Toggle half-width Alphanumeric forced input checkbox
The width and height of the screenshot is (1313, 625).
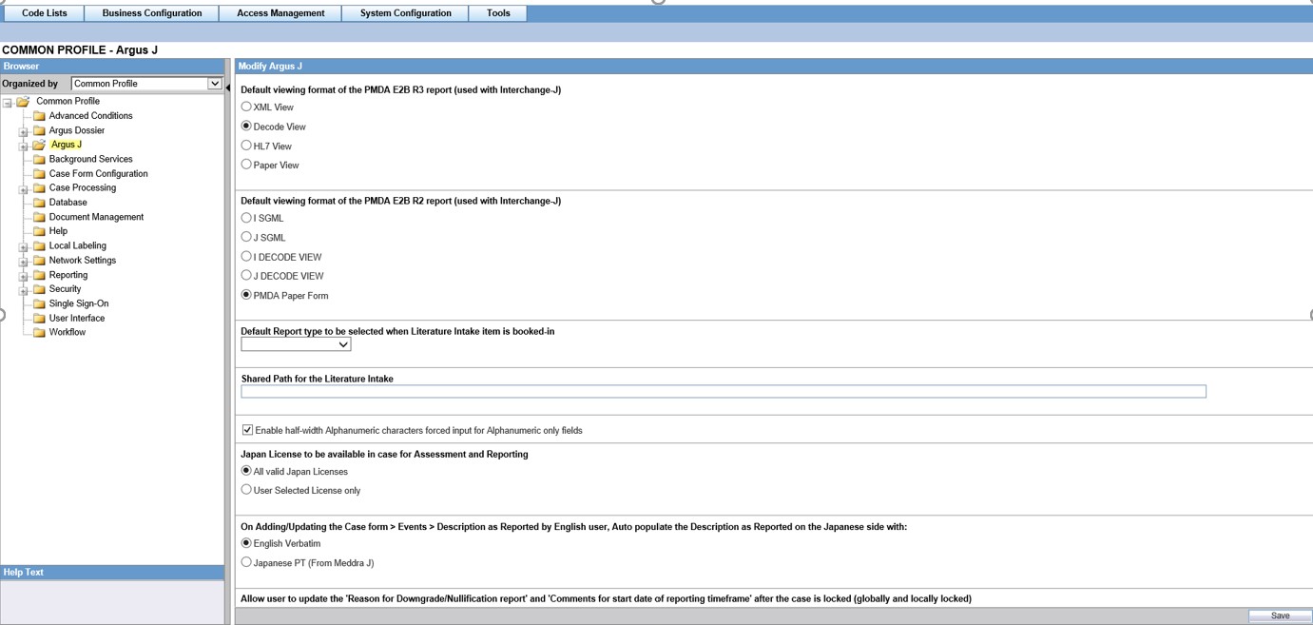click(247, 430)
